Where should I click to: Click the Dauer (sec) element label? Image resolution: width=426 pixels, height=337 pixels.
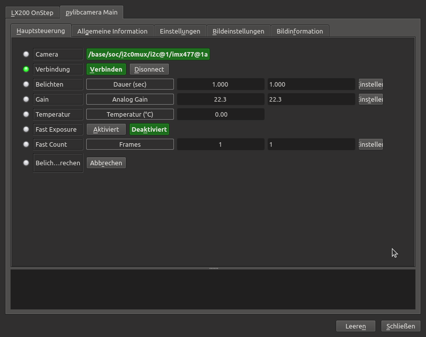130,85
